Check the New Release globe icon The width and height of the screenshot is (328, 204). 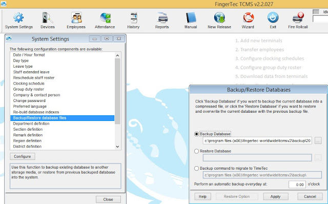[219, 18]
